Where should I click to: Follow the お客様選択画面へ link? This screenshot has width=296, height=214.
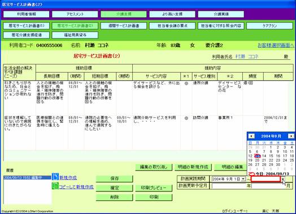[276, 45]
